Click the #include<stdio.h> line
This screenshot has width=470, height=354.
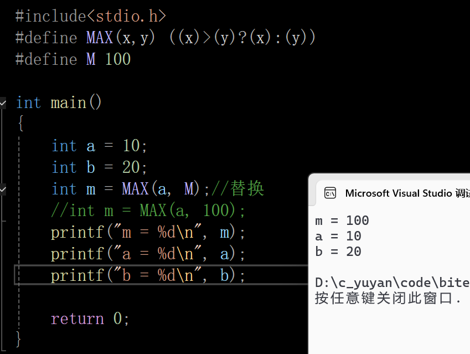coord(91,16)
